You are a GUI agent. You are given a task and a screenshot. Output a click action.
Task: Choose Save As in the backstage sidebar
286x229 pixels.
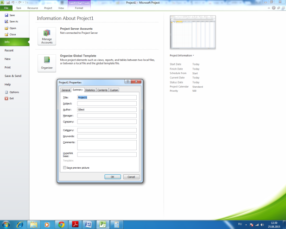[x=12, y=21]
